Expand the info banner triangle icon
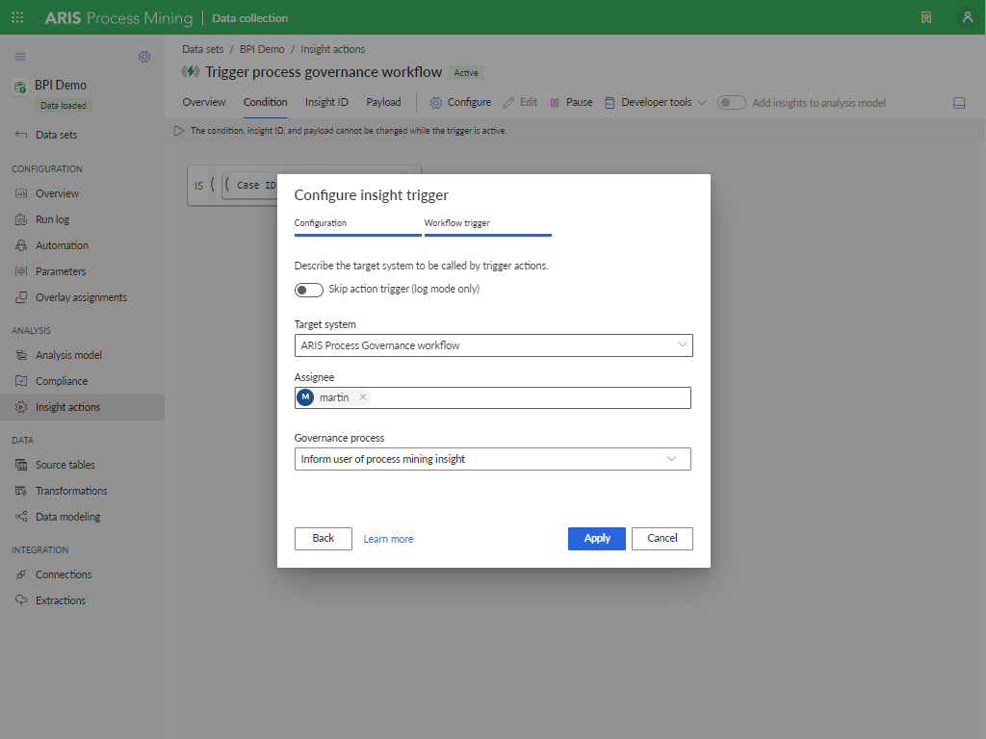 coord(179,131)
